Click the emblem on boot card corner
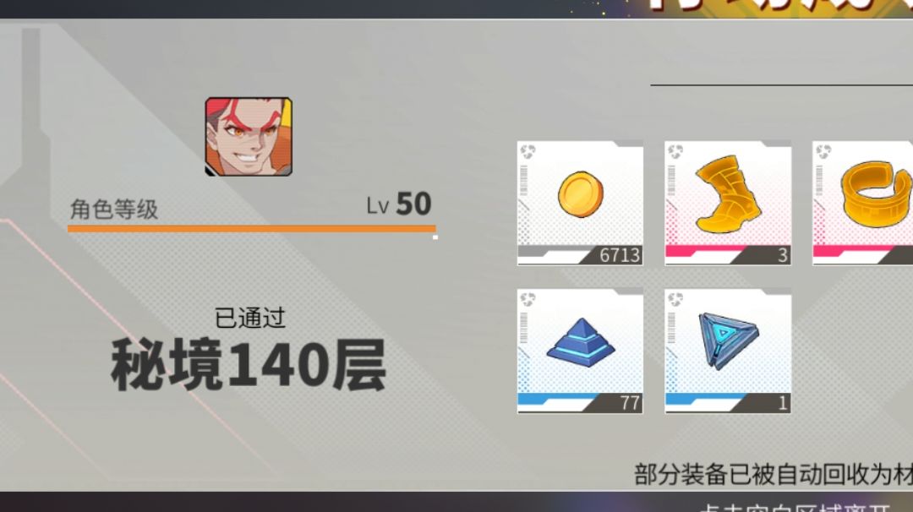 [x=675, y=152]
